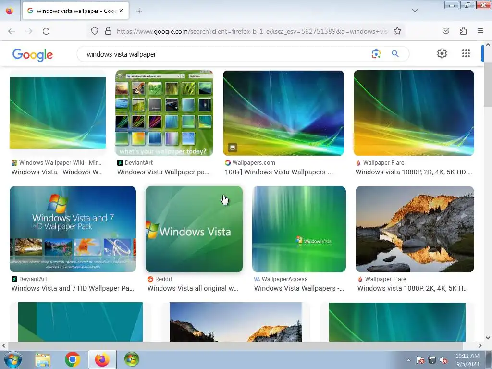Show hidden system tray icons
Screen dimensions: 492x369
click(408, 360)
